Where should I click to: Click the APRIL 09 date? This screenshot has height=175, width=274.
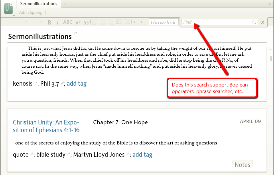pyautogui.click(x=251, y=121)
